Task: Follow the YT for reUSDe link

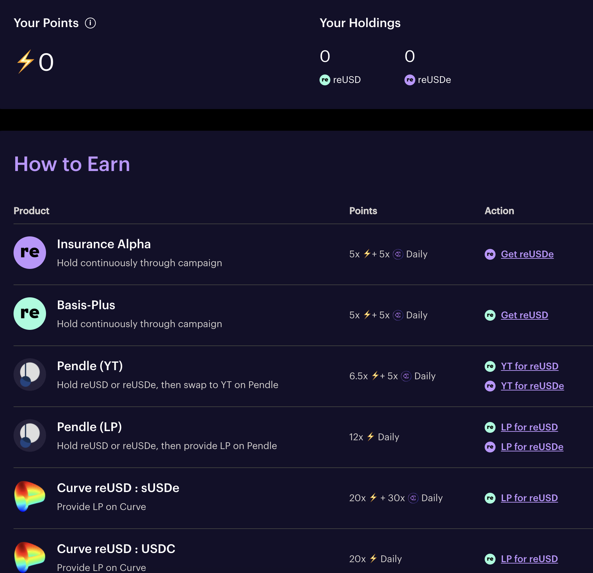Action: [532, 386]
